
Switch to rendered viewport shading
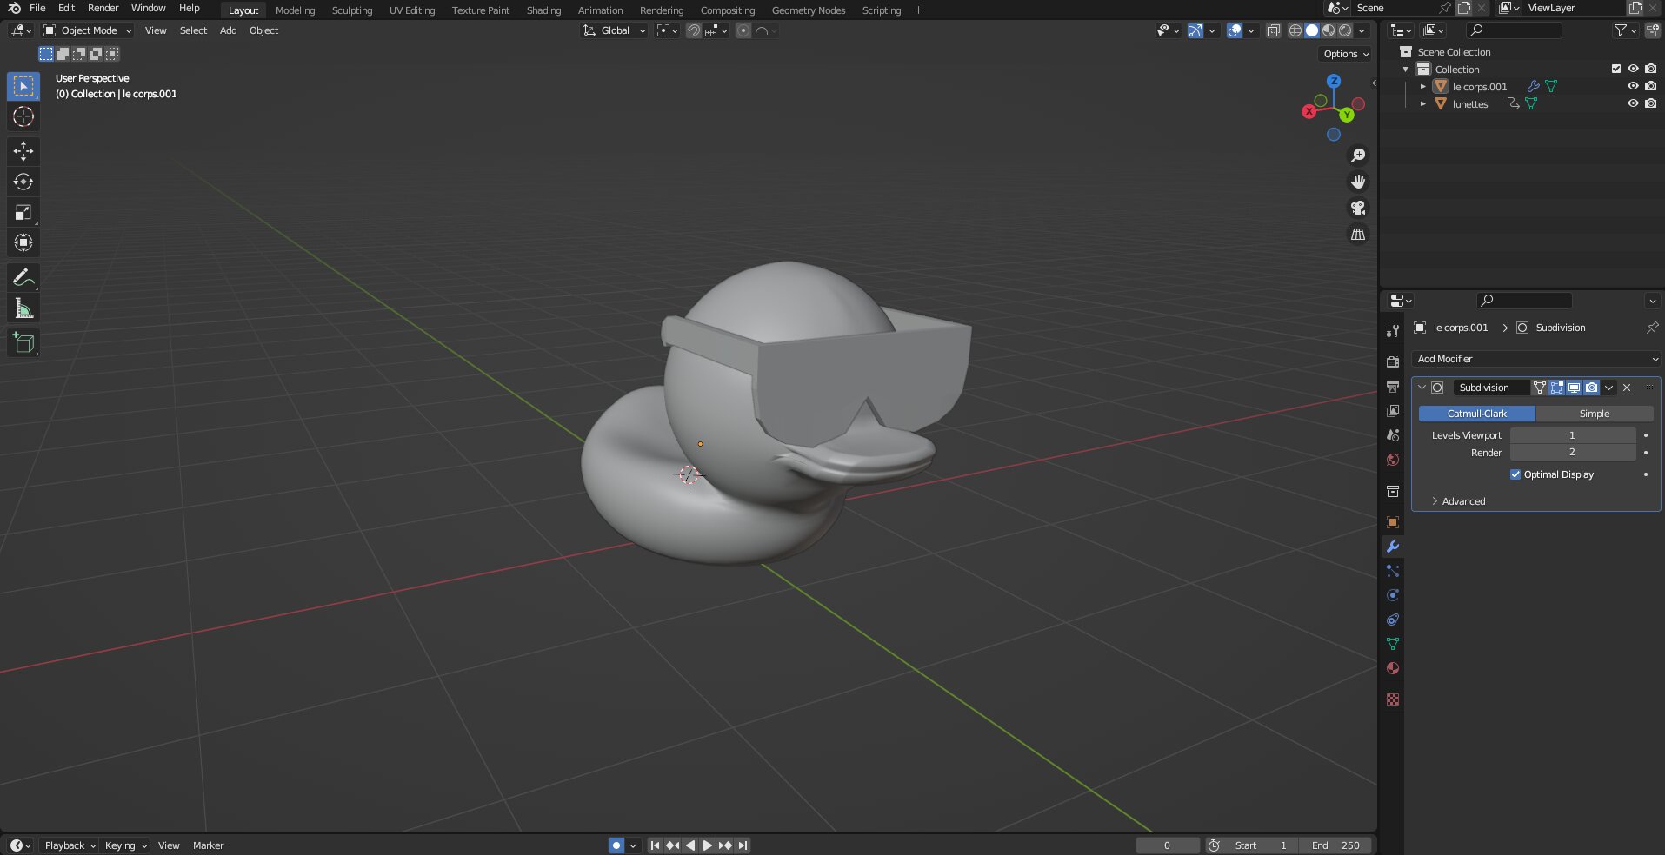click(1345, 30)
